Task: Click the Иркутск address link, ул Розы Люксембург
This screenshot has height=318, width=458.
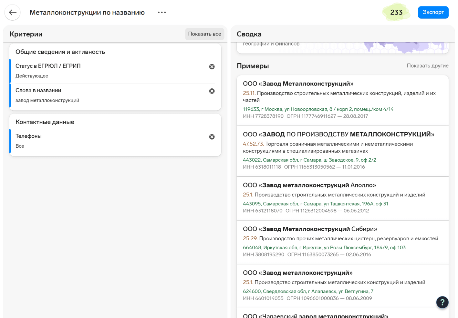Action: tap(324, 248)
